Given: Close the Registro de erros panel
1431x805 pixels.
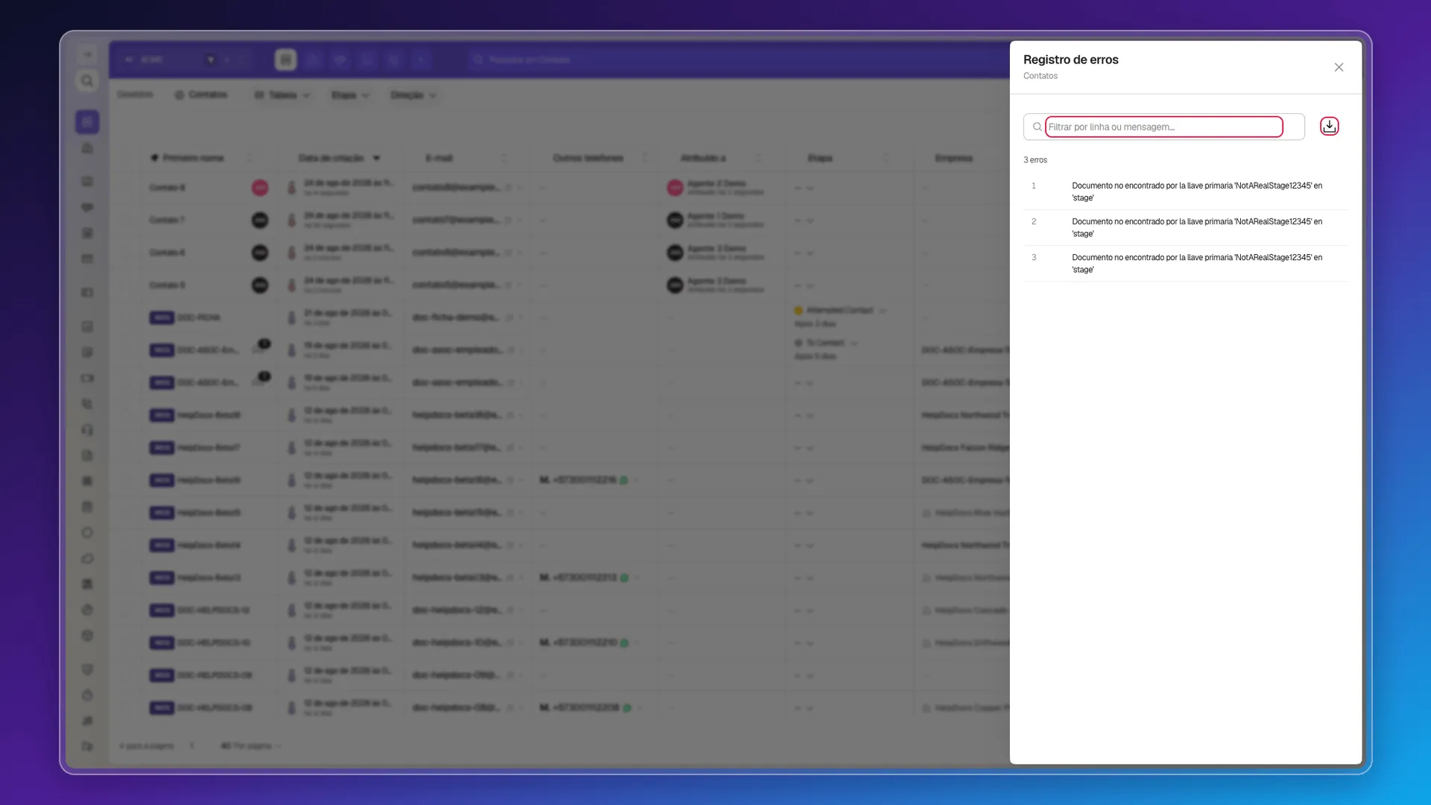Looking at the screenshot, I should [x=1339, y=67].
